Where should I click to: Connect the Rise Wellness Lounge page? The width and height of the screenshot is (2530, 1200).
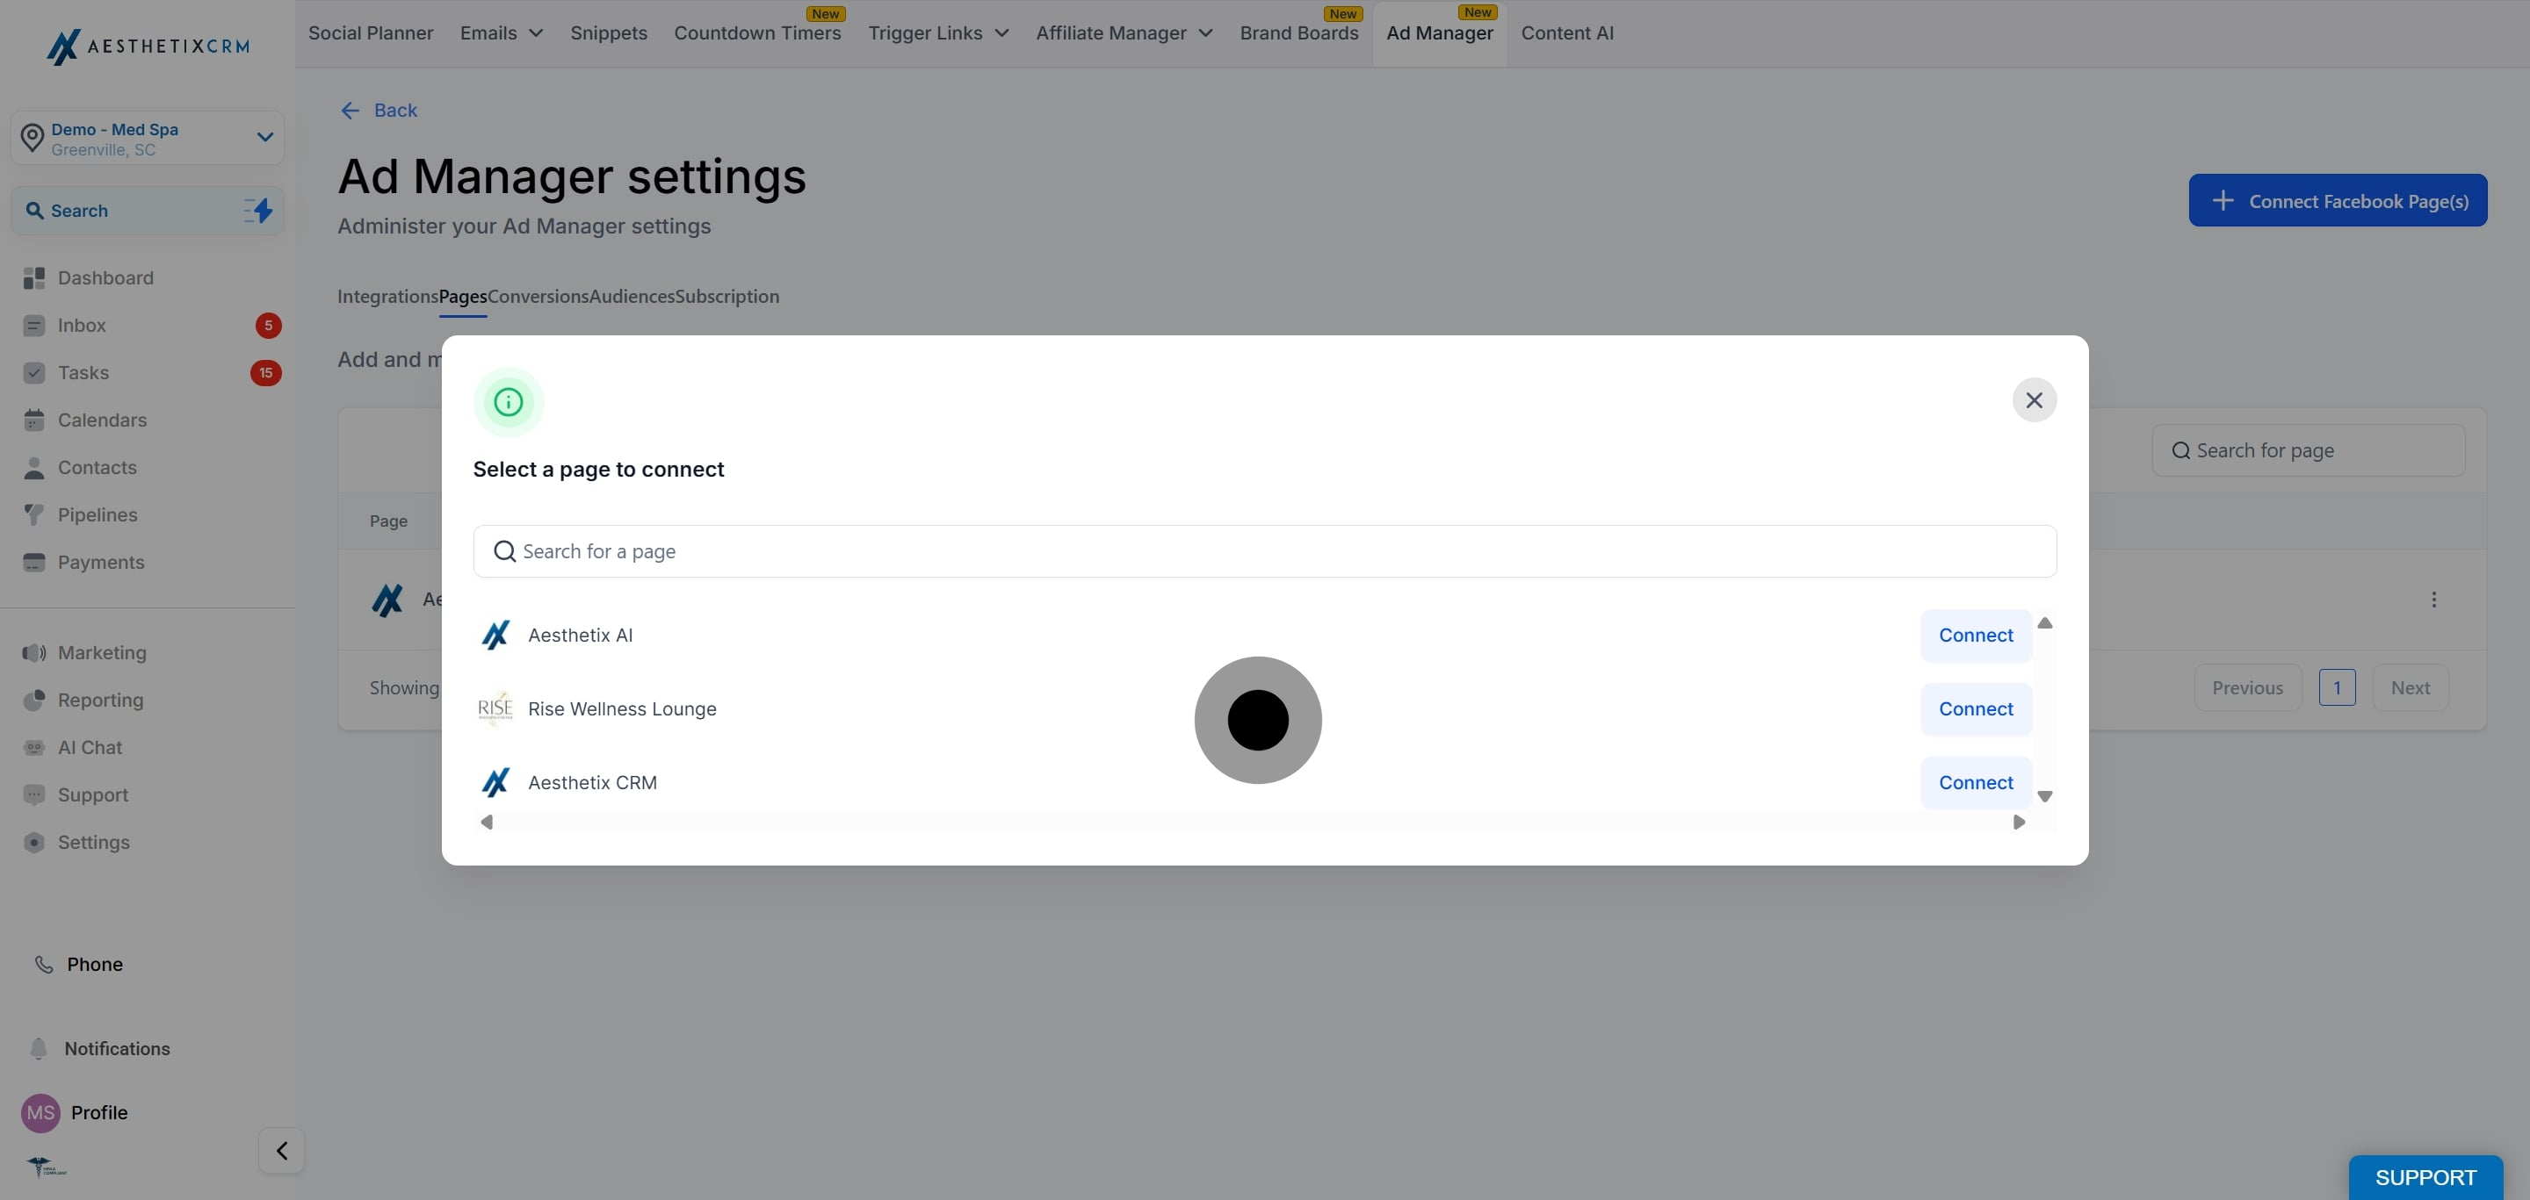(x=1975, y=709)
